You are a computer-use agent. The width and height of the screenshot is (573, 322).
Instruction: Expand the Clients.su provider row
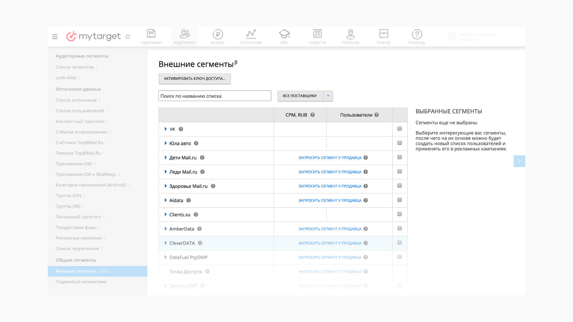(165, 215)
